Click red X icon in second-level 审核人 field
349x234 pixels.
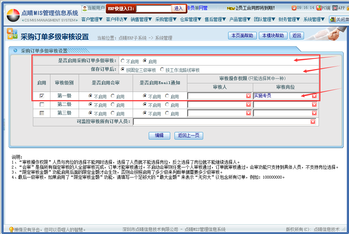pos(248,104)
